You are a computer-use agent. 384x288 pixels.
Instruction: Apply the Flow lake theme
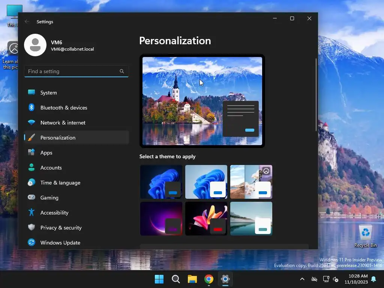pyautogui.click(x=251, y=219)
